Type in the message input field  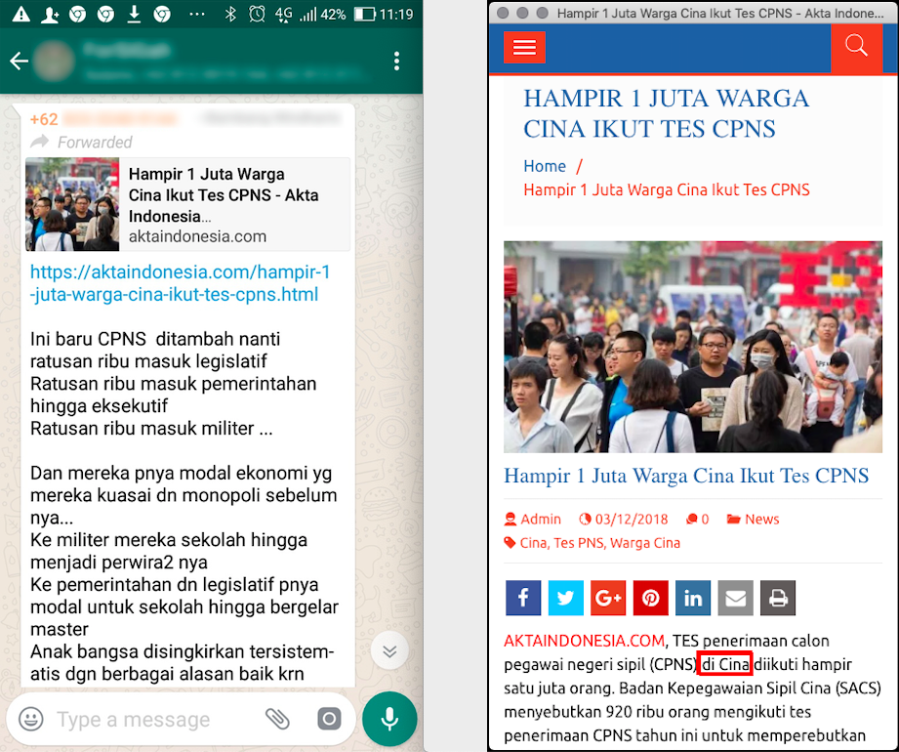pos(146,720)
